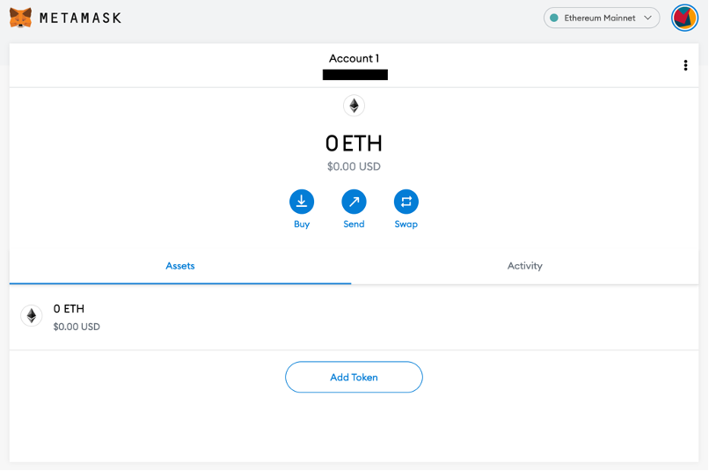Image resolution: width=709 pixels, height=471 pixels.
Task: Click the Send label
Action: (x=354, y=224)
